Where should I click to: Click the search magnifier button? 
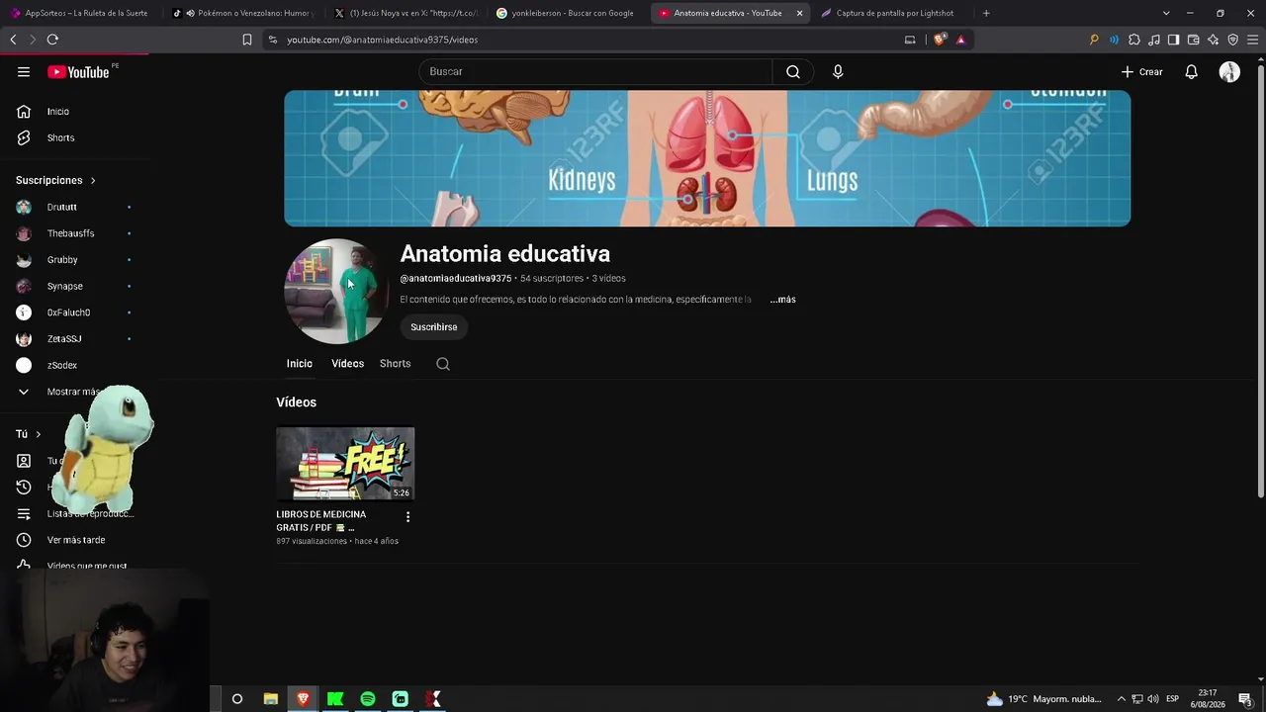click(x=793, y=72)
